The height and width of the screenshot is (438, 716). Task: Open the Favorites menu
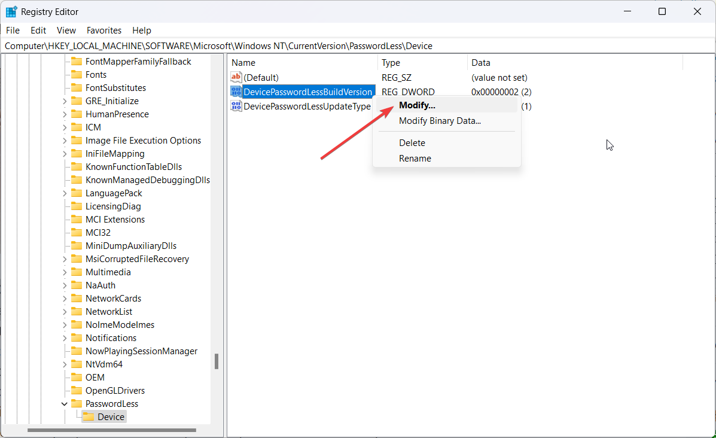tap(104, 30)
